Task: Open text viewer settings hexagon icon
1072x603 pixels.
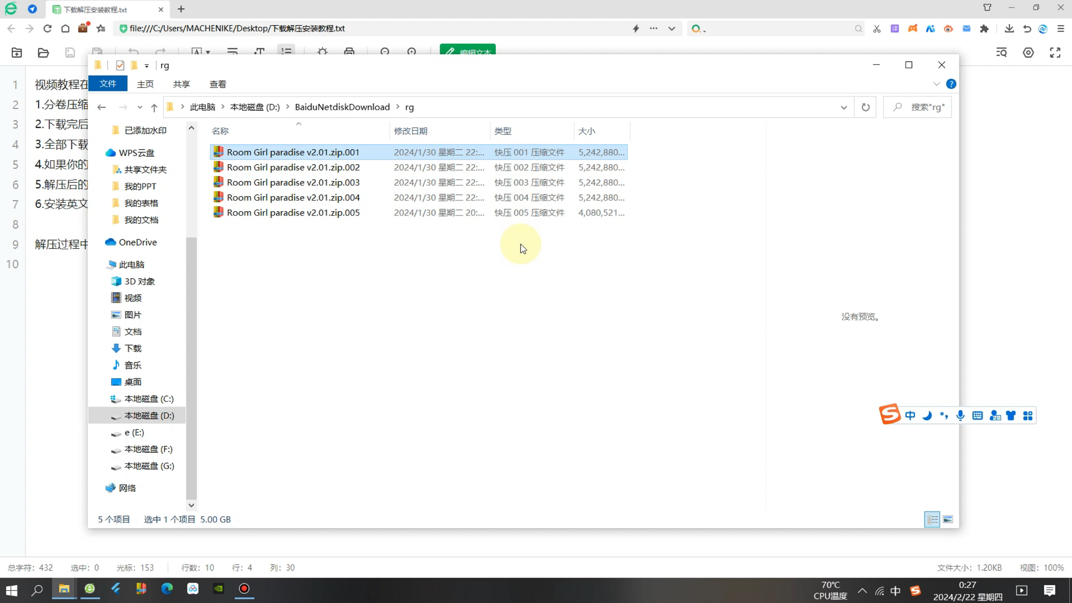Action: tap(1028, 53)
